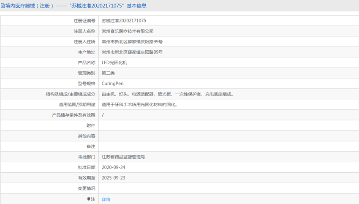Viewport: 359px width, 204px height.
Task: Click the slash value in 产品储存条件及有效期 row
Action: click(x=103, y=115)
